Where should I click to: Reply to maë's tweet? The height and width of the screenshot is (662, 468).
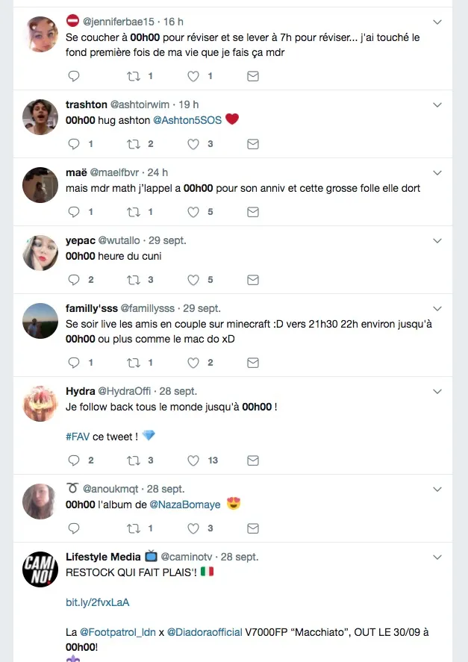pyautogui.click(x=73, y=212)
